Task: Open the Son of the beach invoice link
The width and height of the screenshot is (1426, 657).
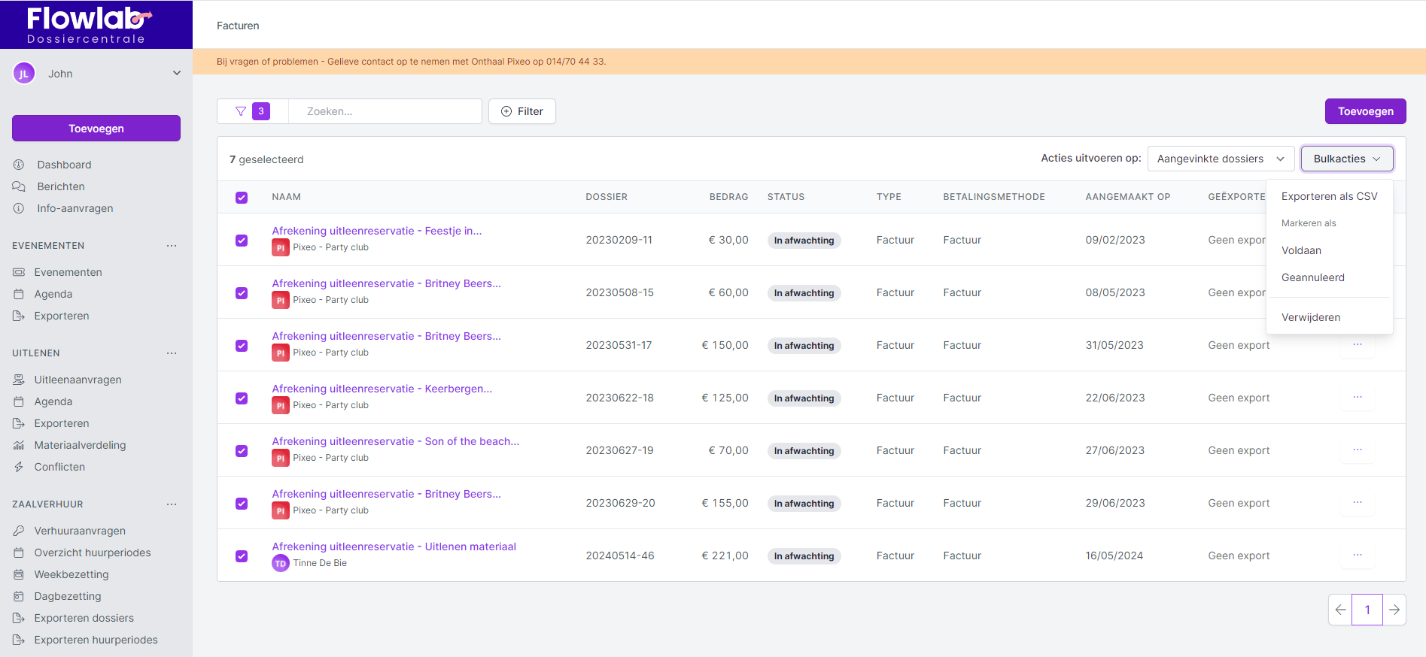Action: [x=395, y=441]
